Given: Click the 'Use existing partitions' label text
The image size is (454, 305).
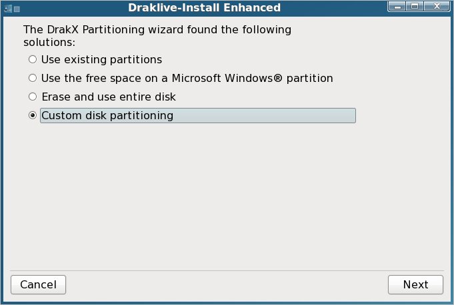Looking at the screenshot, I should (x=101, y=59).
